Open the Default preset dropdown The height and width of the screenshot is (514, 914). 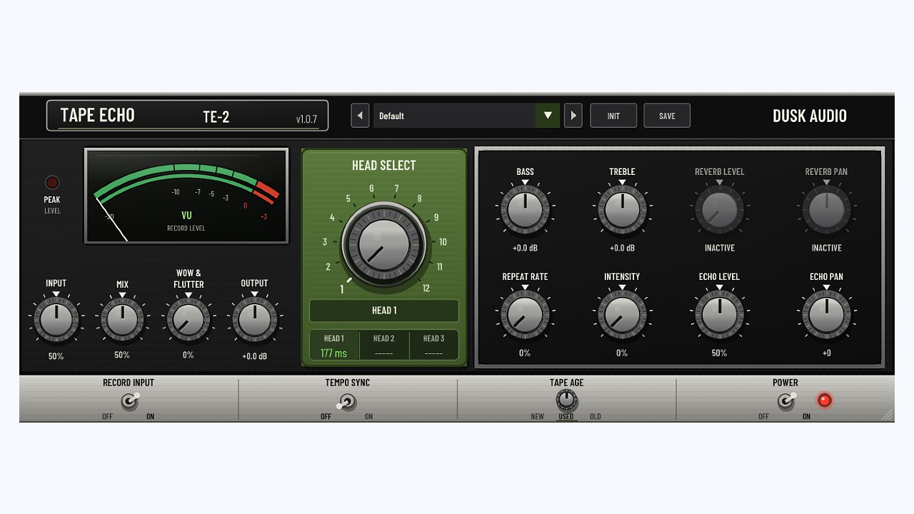pyautogui.click(x=466, y=116)
